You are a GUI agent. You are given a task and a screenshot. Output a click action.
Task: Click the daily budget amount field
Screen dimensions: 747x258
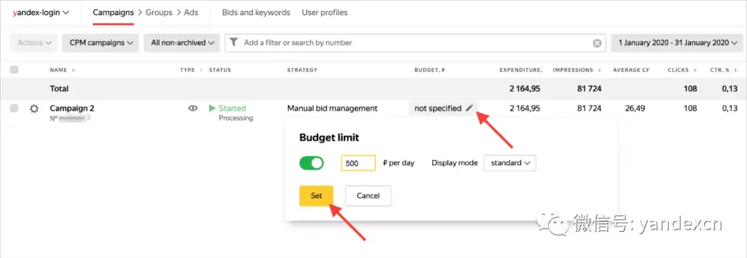click(358, 163)
